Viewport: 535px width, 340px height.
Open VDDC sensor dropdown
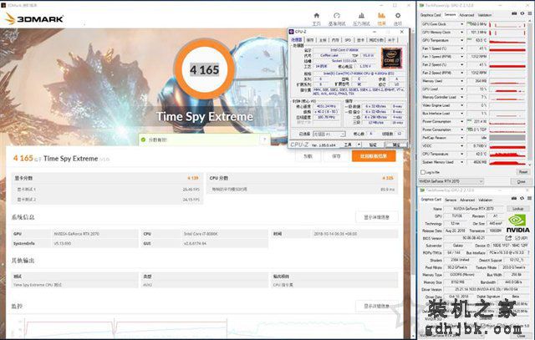[462, 146]
